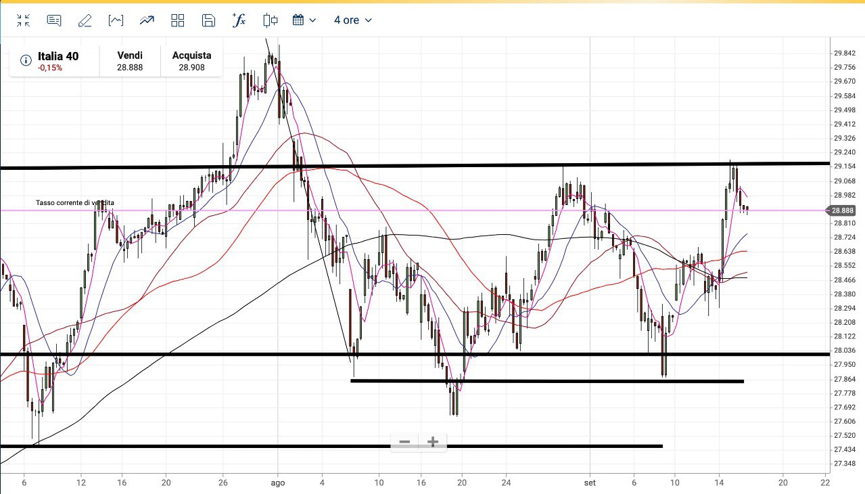Click the 27.864 price axis label

point(845,379)
